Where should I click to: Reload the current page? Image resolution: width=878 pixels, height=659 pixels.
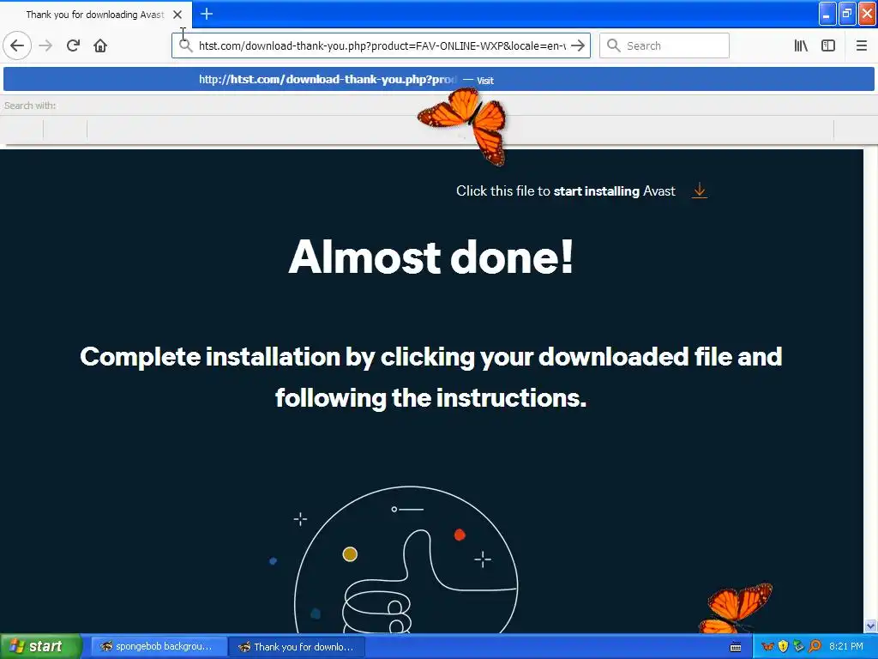tap(73, 45)
